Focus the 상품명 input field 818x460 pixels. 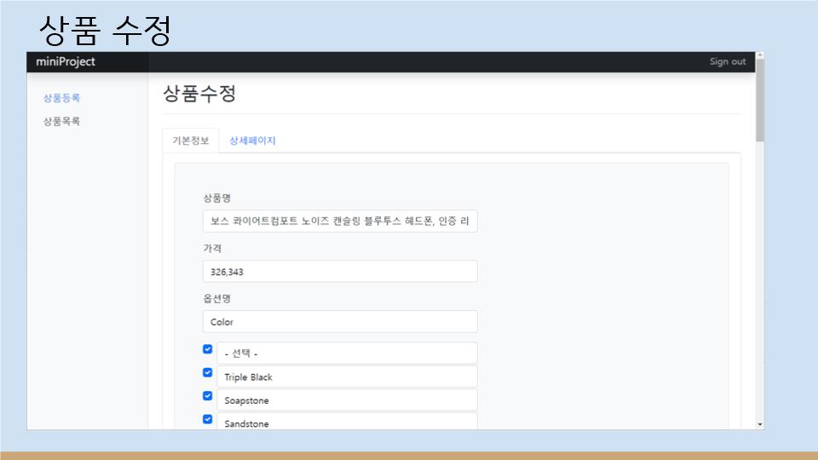[340, 221]
